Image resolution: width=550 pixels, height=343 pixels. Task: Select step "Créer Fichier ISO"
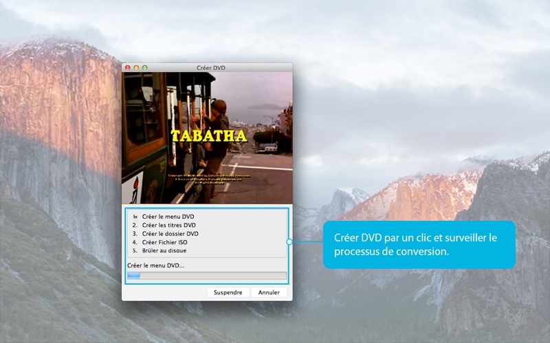tap(164, 242)
